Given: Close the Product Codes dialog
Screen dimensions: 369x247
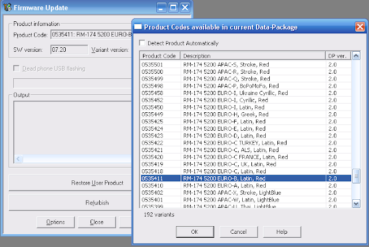Looking at the screenshot, I should [360, 27].
